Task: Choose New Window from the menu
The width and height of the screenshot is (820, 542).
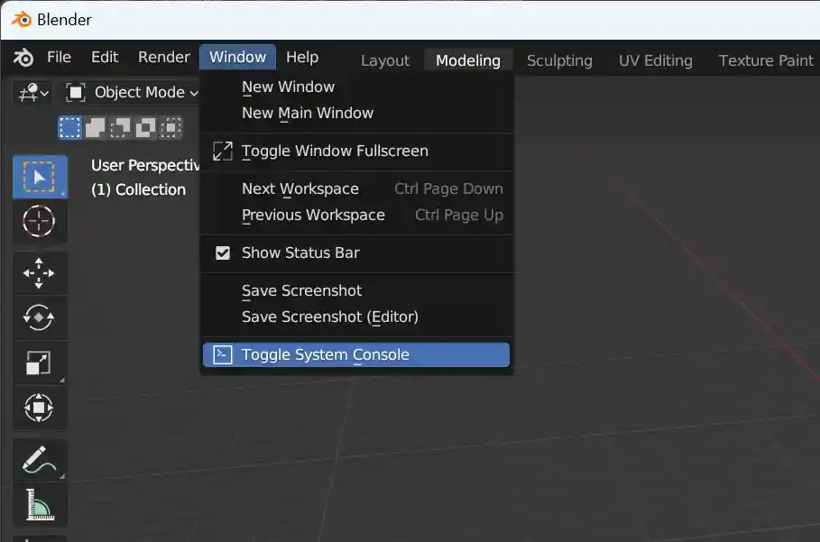Action: point(355,87)
